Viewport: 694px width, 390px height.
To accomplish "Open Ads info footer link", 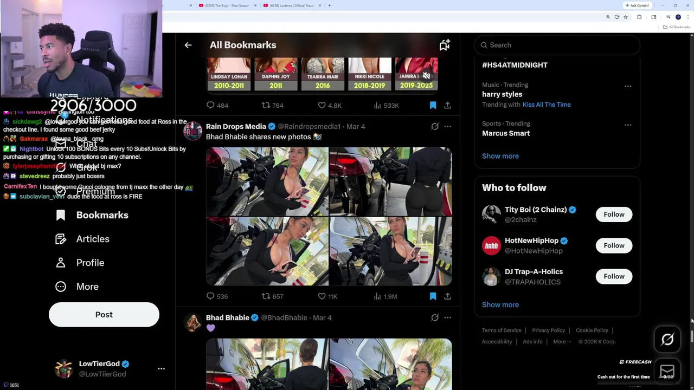I will point(532,342).
